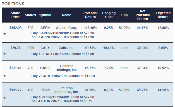The height and width of the screenshot is (107, 175).
Task: Click the Symbol column header
Action: (45, 15)
